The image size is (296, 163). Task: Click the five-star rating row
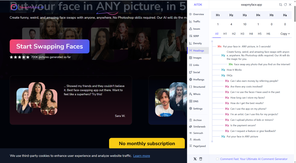tap(20, 57)
